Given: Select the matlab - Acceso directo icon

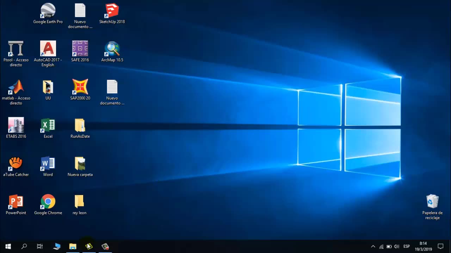Looking at the screenshot, I should tap(16, 92).
